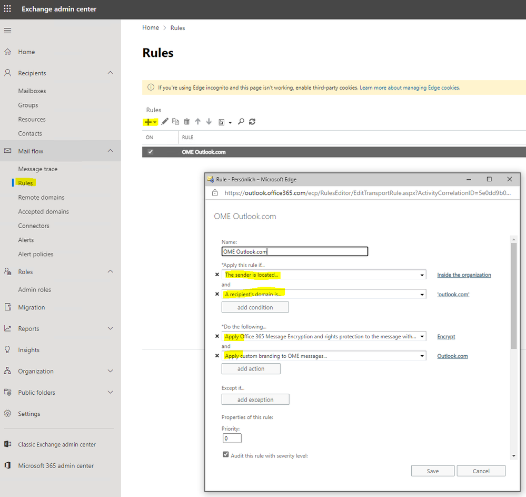Click the add condition button
Screen dimensions: 526x497
255,307
